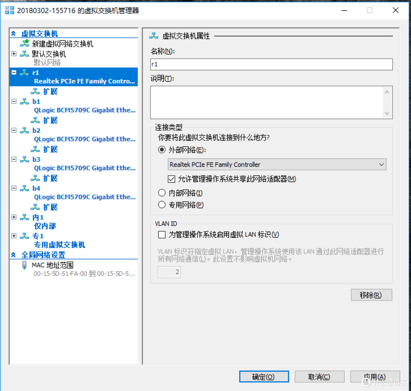The image size is (411, 391).
Task: Collapse the 虚拟交换机 section chevron
Action: [14, 33]
